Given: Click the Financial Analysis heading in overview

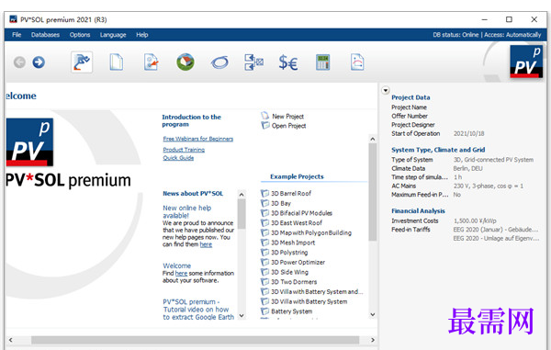Looking at the screenshot, I should click(418, 211).
